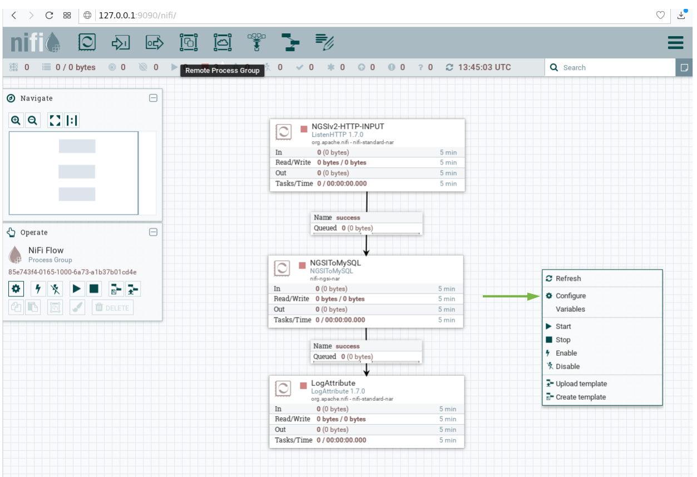Click the Upload template icon in Operate panel
Viewport: 697px width, 477px height.
[133, 289]
